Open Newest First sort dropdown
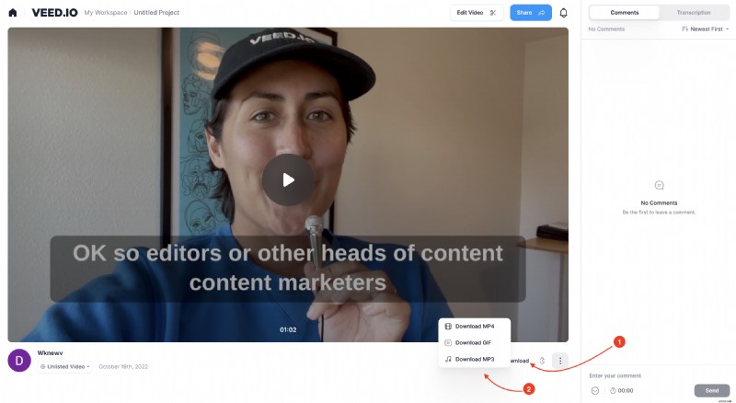Viewport: 736px width, 403px height. click(x=705, y=29)
